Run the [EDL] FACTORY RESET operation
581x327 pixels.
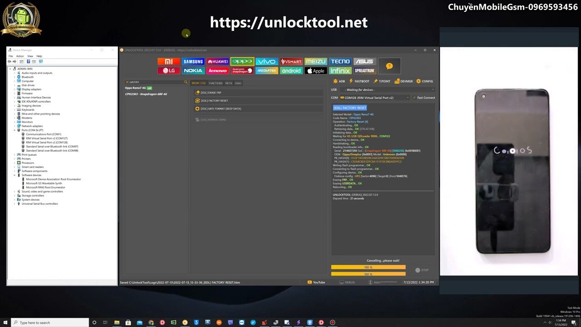click(x=258, y=101)
